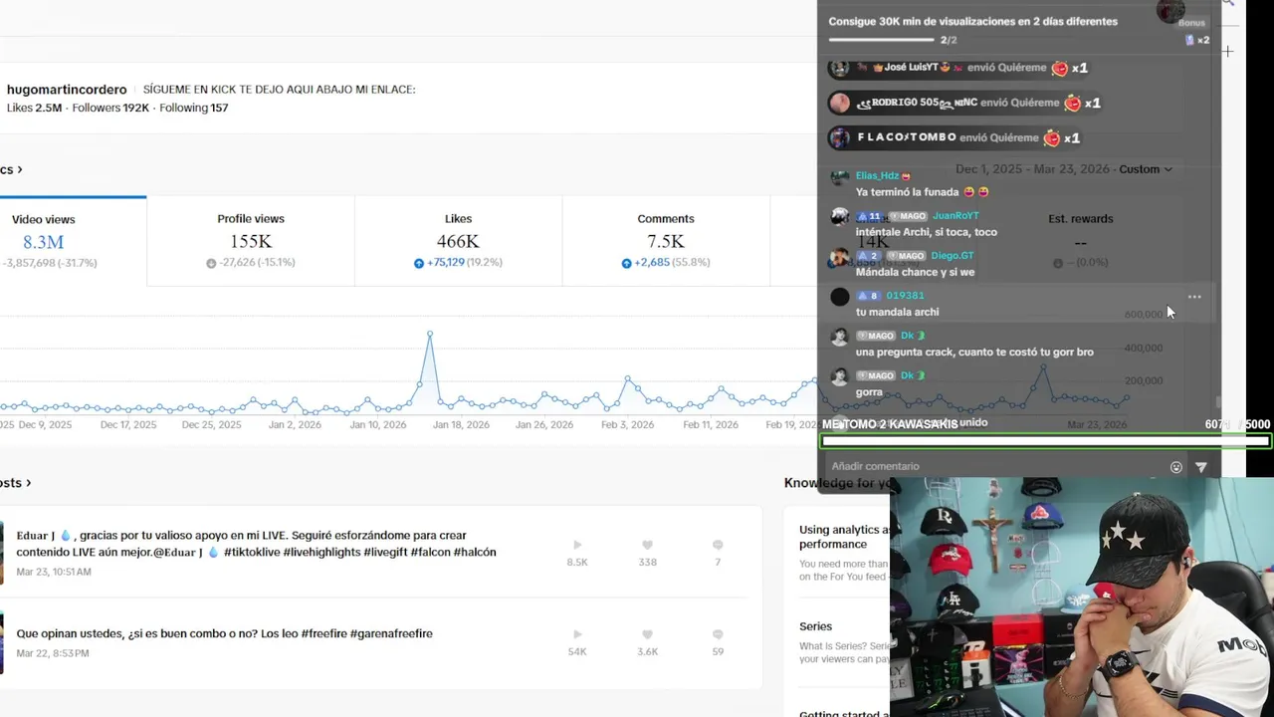Expand the analytics section chevron

point(19,170)
